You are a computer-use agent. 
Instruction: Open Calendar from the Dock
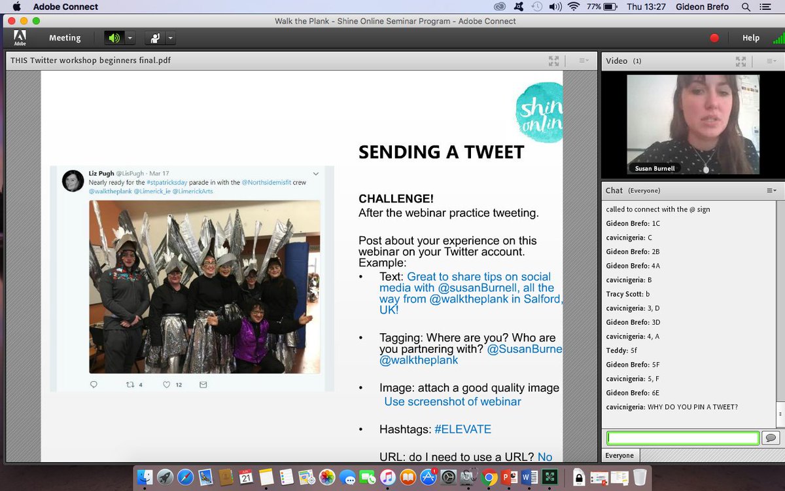pos(246,477)
